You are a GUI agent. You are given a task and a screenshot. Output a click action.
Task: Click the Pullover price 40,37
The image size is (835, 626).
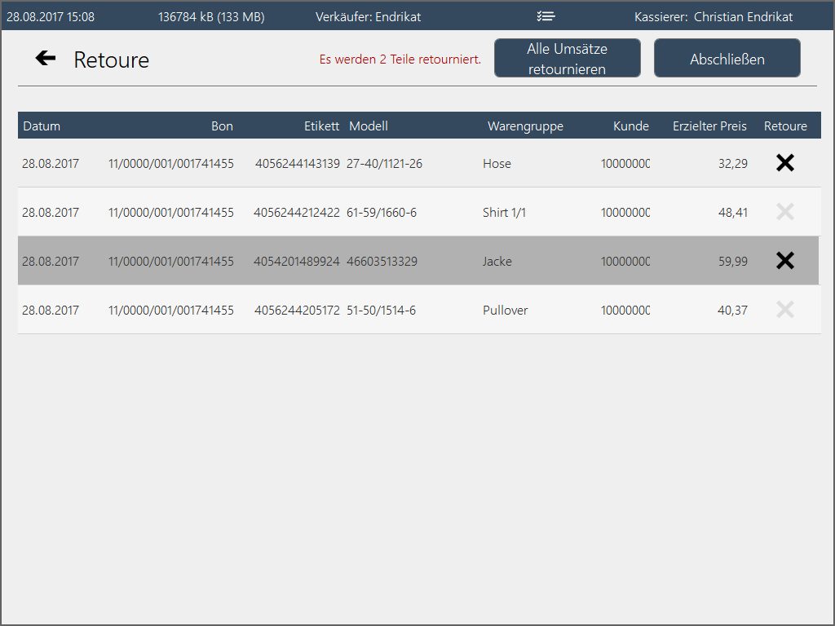click(x=732, y=311)
